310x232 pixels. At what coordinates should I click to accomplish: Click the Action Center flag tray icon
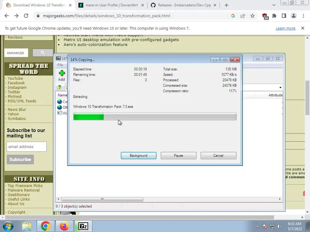coord(265,226)
